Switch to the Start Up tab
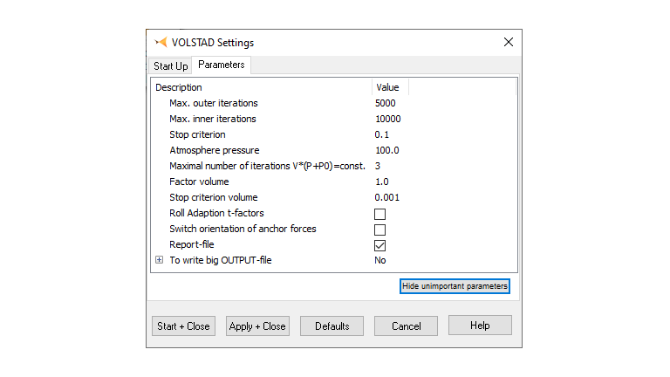This screenshot has width=670, height=377. pos(170,65)
